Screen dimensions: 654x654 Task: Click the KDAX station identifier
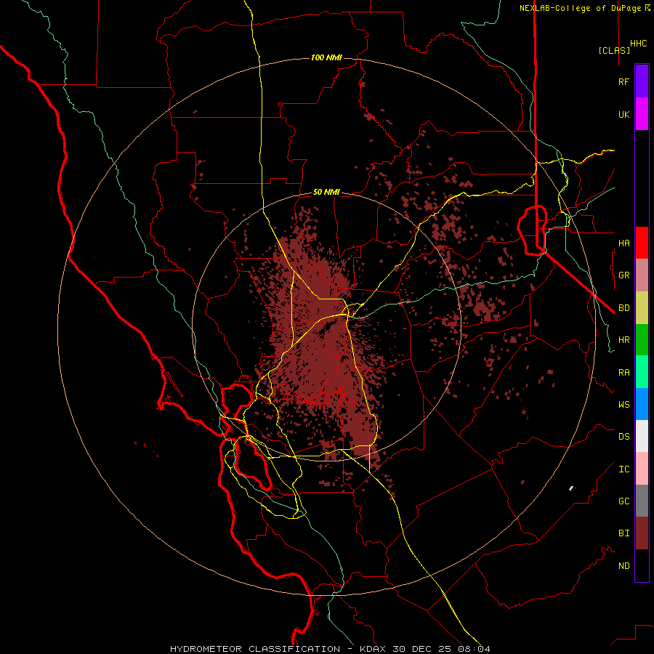[x=373, y=649]
